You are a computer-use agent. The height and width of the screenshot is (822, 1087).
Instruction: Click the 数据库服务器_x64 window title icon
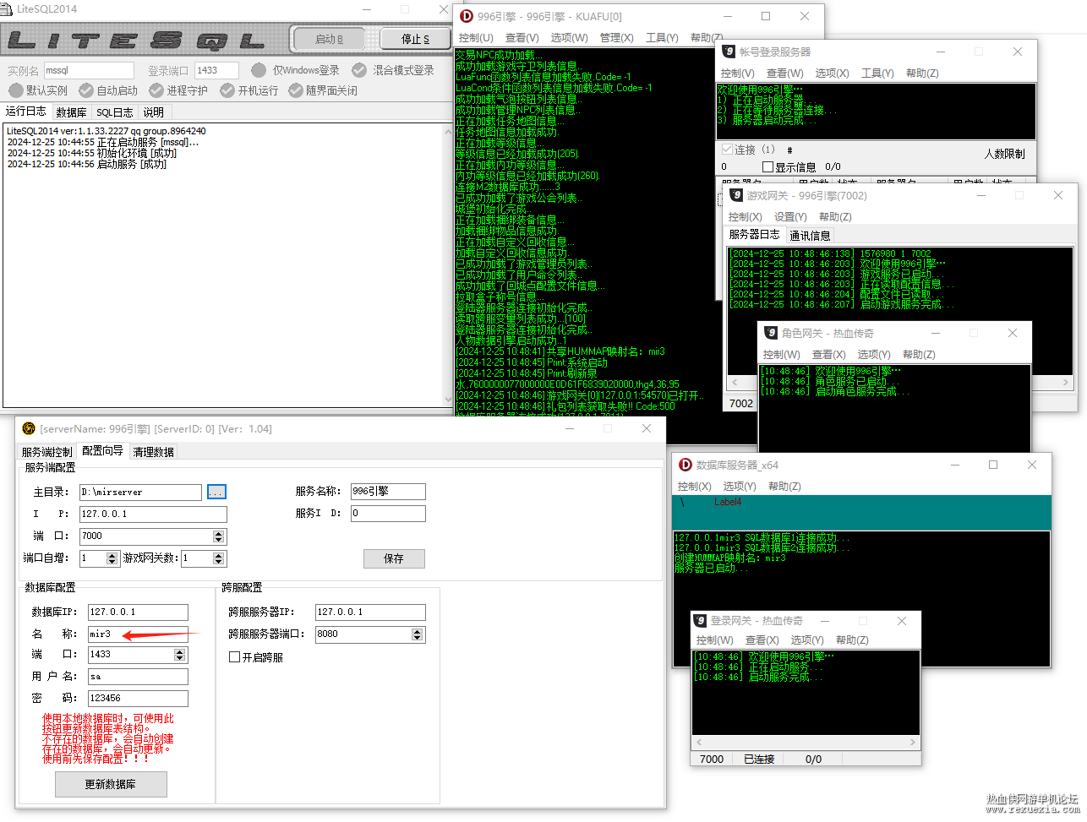(x=686, y=465)
